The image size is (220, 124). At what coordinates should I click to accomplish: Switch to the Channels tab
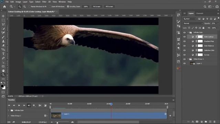point(200,13)
